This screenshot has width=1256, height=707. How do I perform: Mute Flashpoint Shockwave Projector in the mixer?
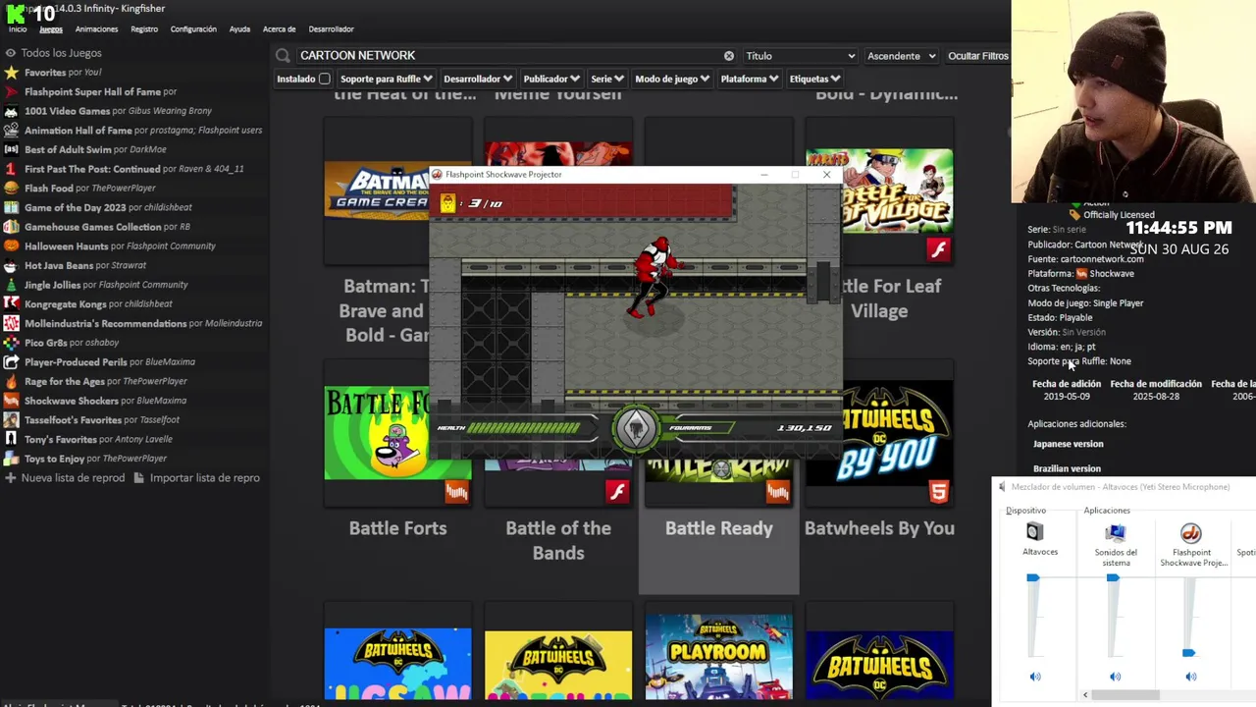click(1190, 677)
